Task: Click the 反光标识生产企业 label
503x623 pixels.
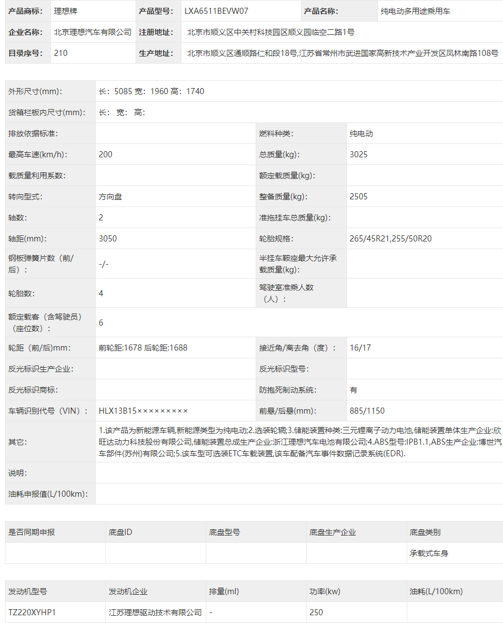Action: coord(41,369)
